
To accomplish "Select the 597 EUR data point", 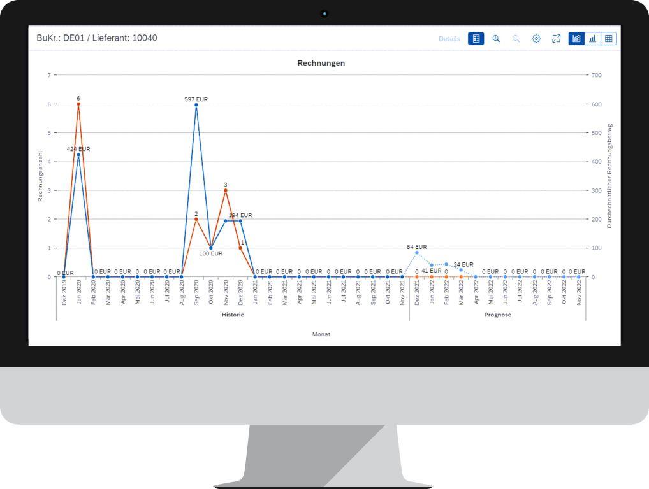I will point(196,105).
